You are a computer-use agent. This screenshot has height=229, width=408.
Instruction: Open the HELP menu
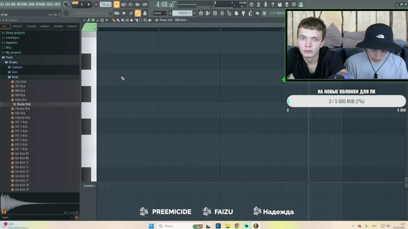pos(58,4)
